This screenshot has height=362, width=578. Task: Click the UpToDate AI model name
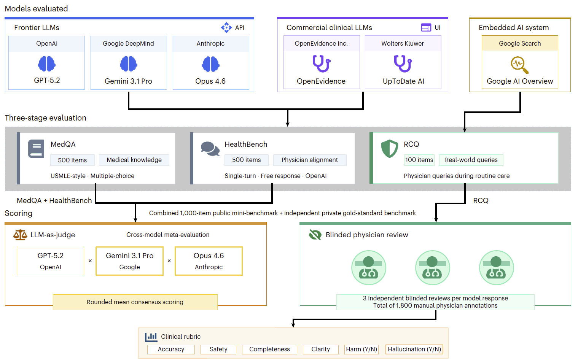pos(403,81)
